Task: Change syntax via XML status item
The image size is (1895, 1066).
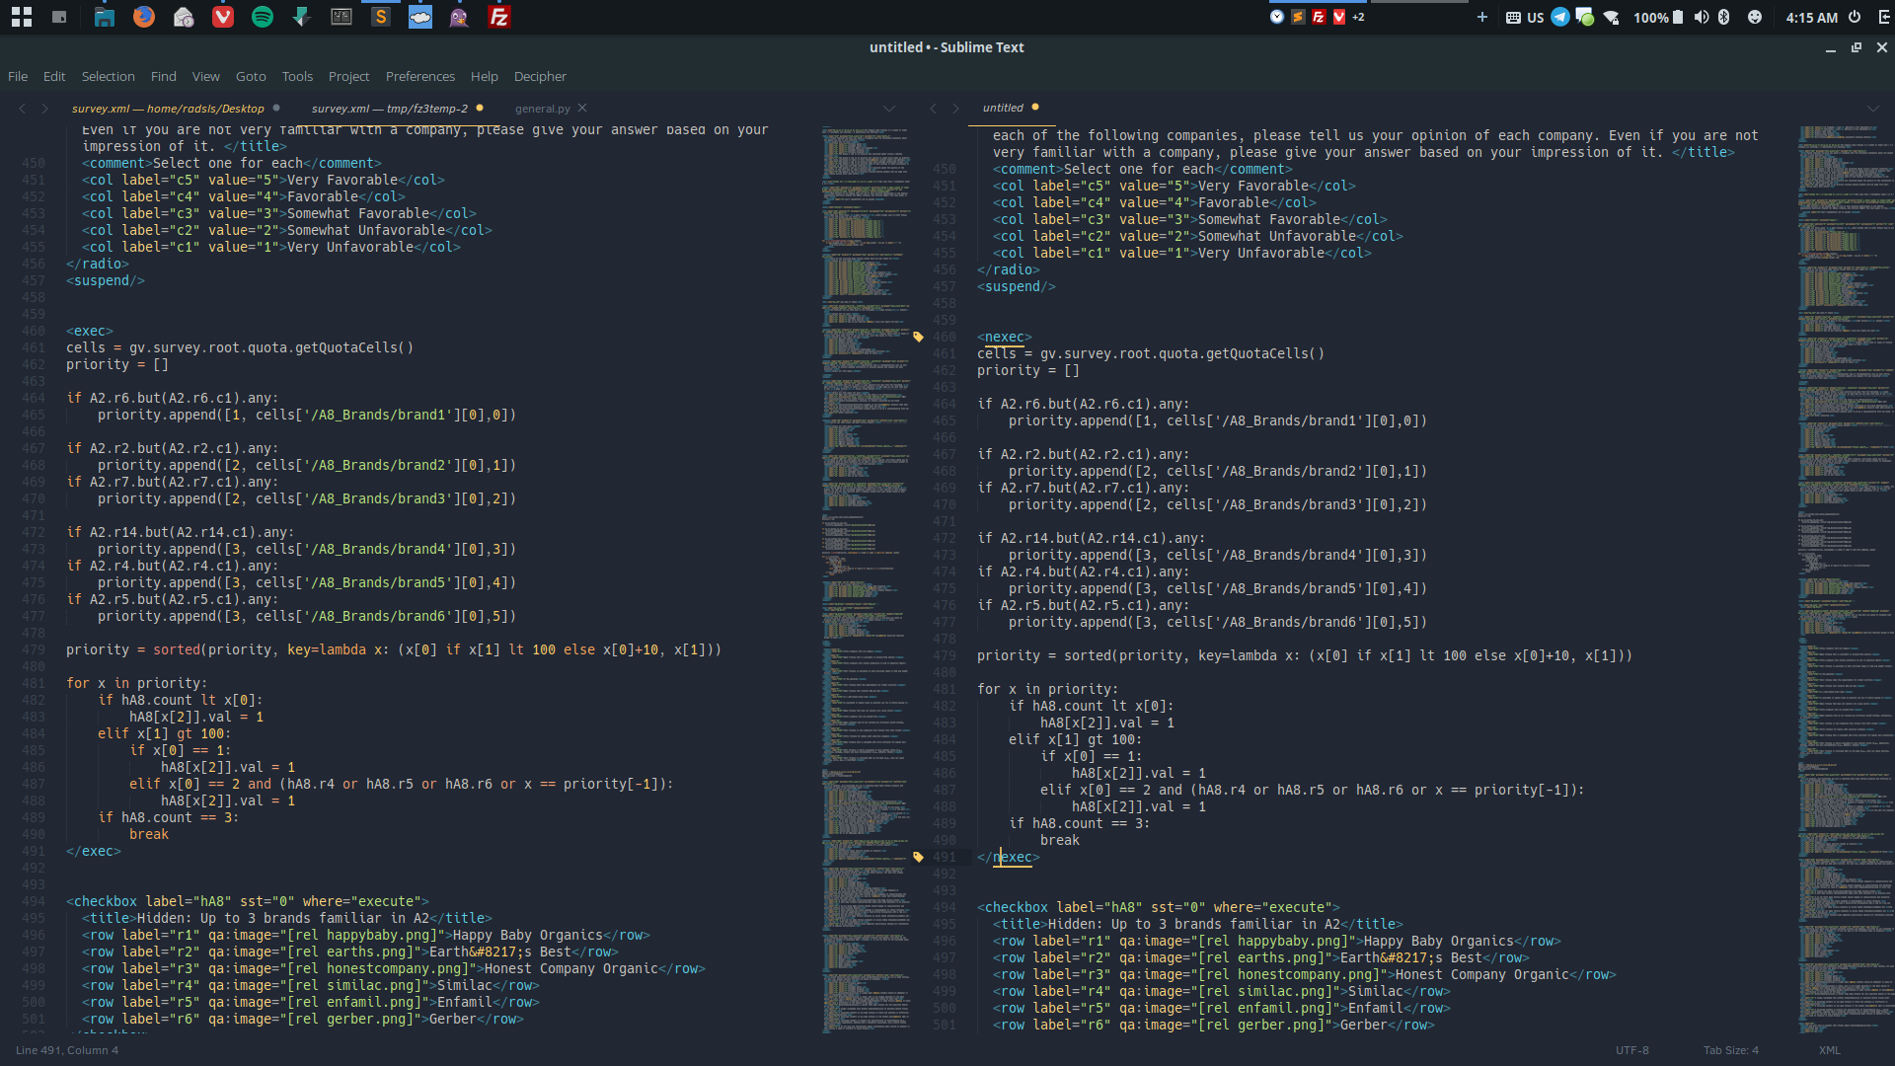Action: (x=1829, y=1050)
